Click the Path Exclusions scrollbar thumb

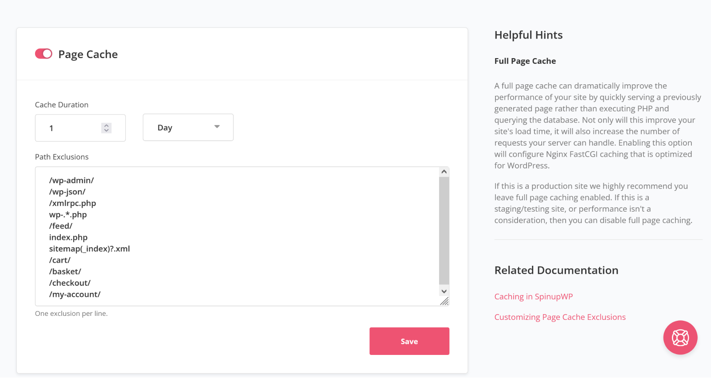(x=444, y=230)
